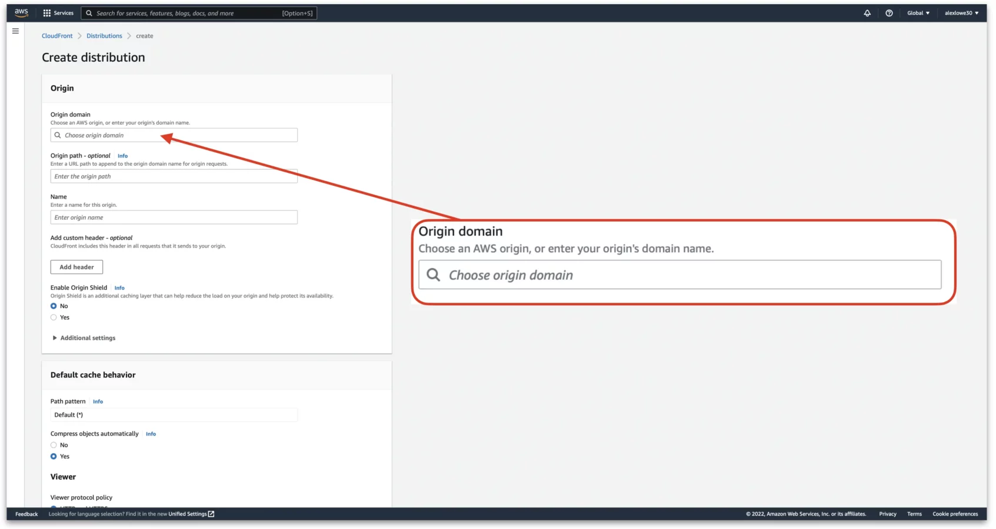Image resolution: width=996 pixels, height=529 pixels.
Task: Click the Default (*) path pattern field
Action: click(x=174, y=415)
